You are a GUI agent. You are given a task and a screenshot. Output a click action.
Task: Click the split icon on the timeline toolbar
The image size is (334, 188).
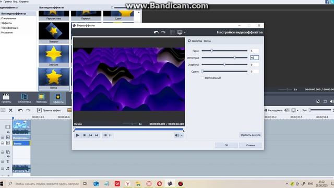tap(3, 110)
